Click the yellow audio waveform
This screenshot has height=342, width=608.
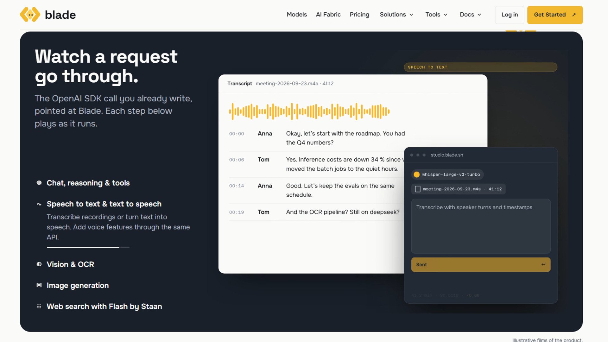309,111
